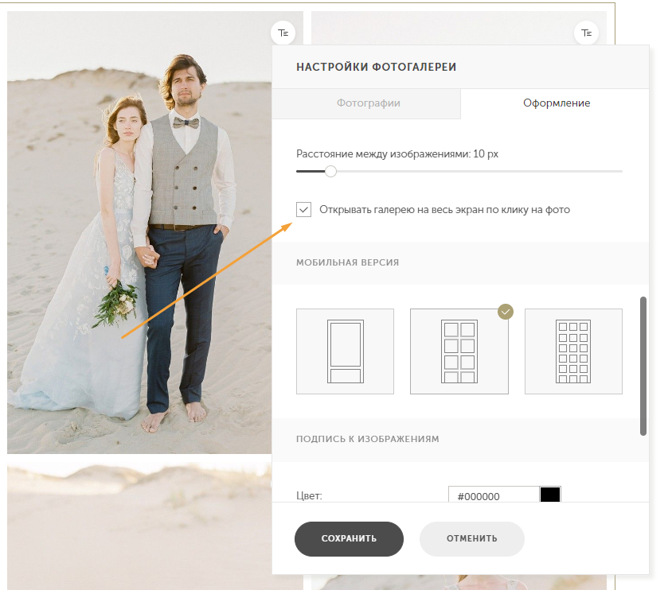Click the settings panel vertical scrollbar
Screen dimensions: 672x590
(643, 366)
